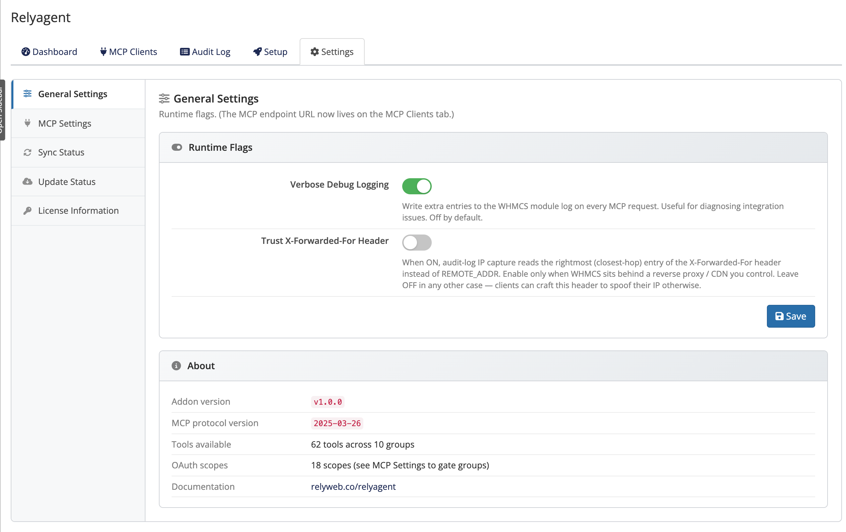Click the General Settings sliders icon in sidebar
The height and width of the screenshot is (532, 846).
pos(27,94)
